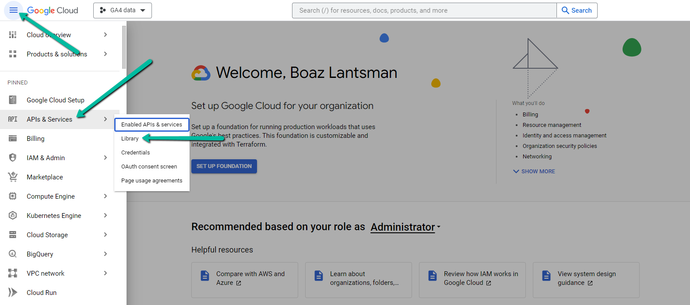Click the Google Cloud logo
Viewport: 690px width, 305px height.
tap(53, 11)
